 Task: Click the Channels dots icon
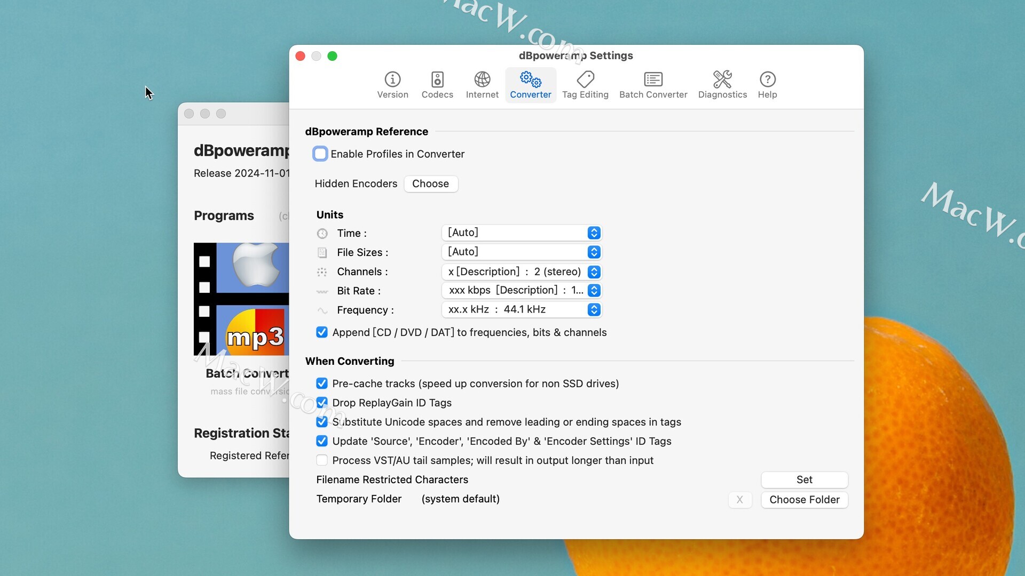[322, 272]
